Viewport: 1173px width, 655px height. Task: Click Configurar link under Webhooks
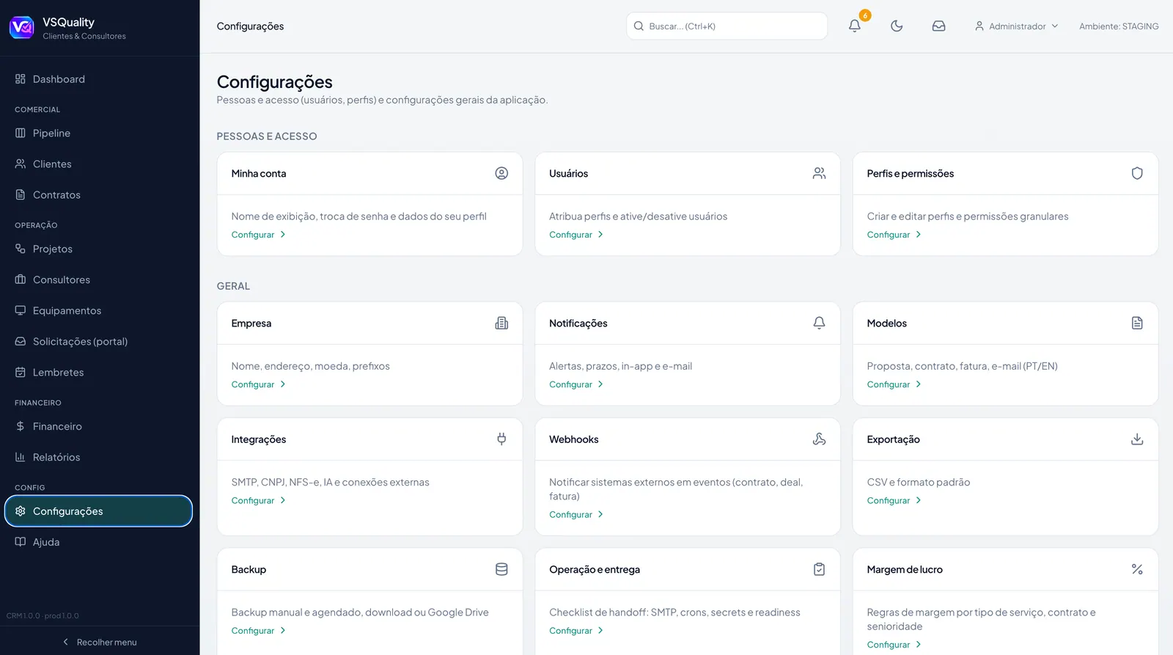pos(576,515)
